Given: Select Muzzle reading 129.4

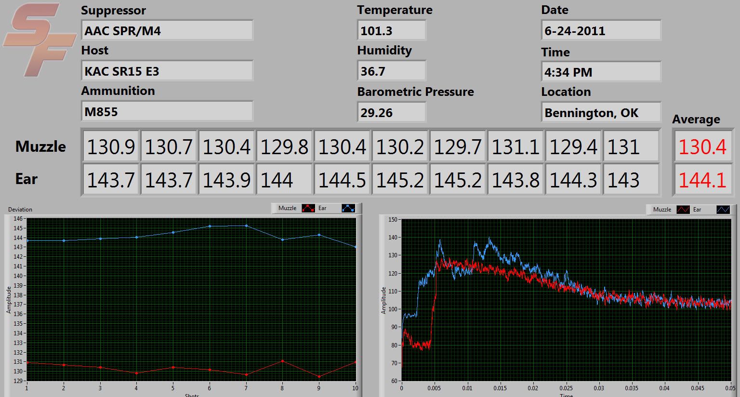Looking at the screenshot, I should pos(573,146).
